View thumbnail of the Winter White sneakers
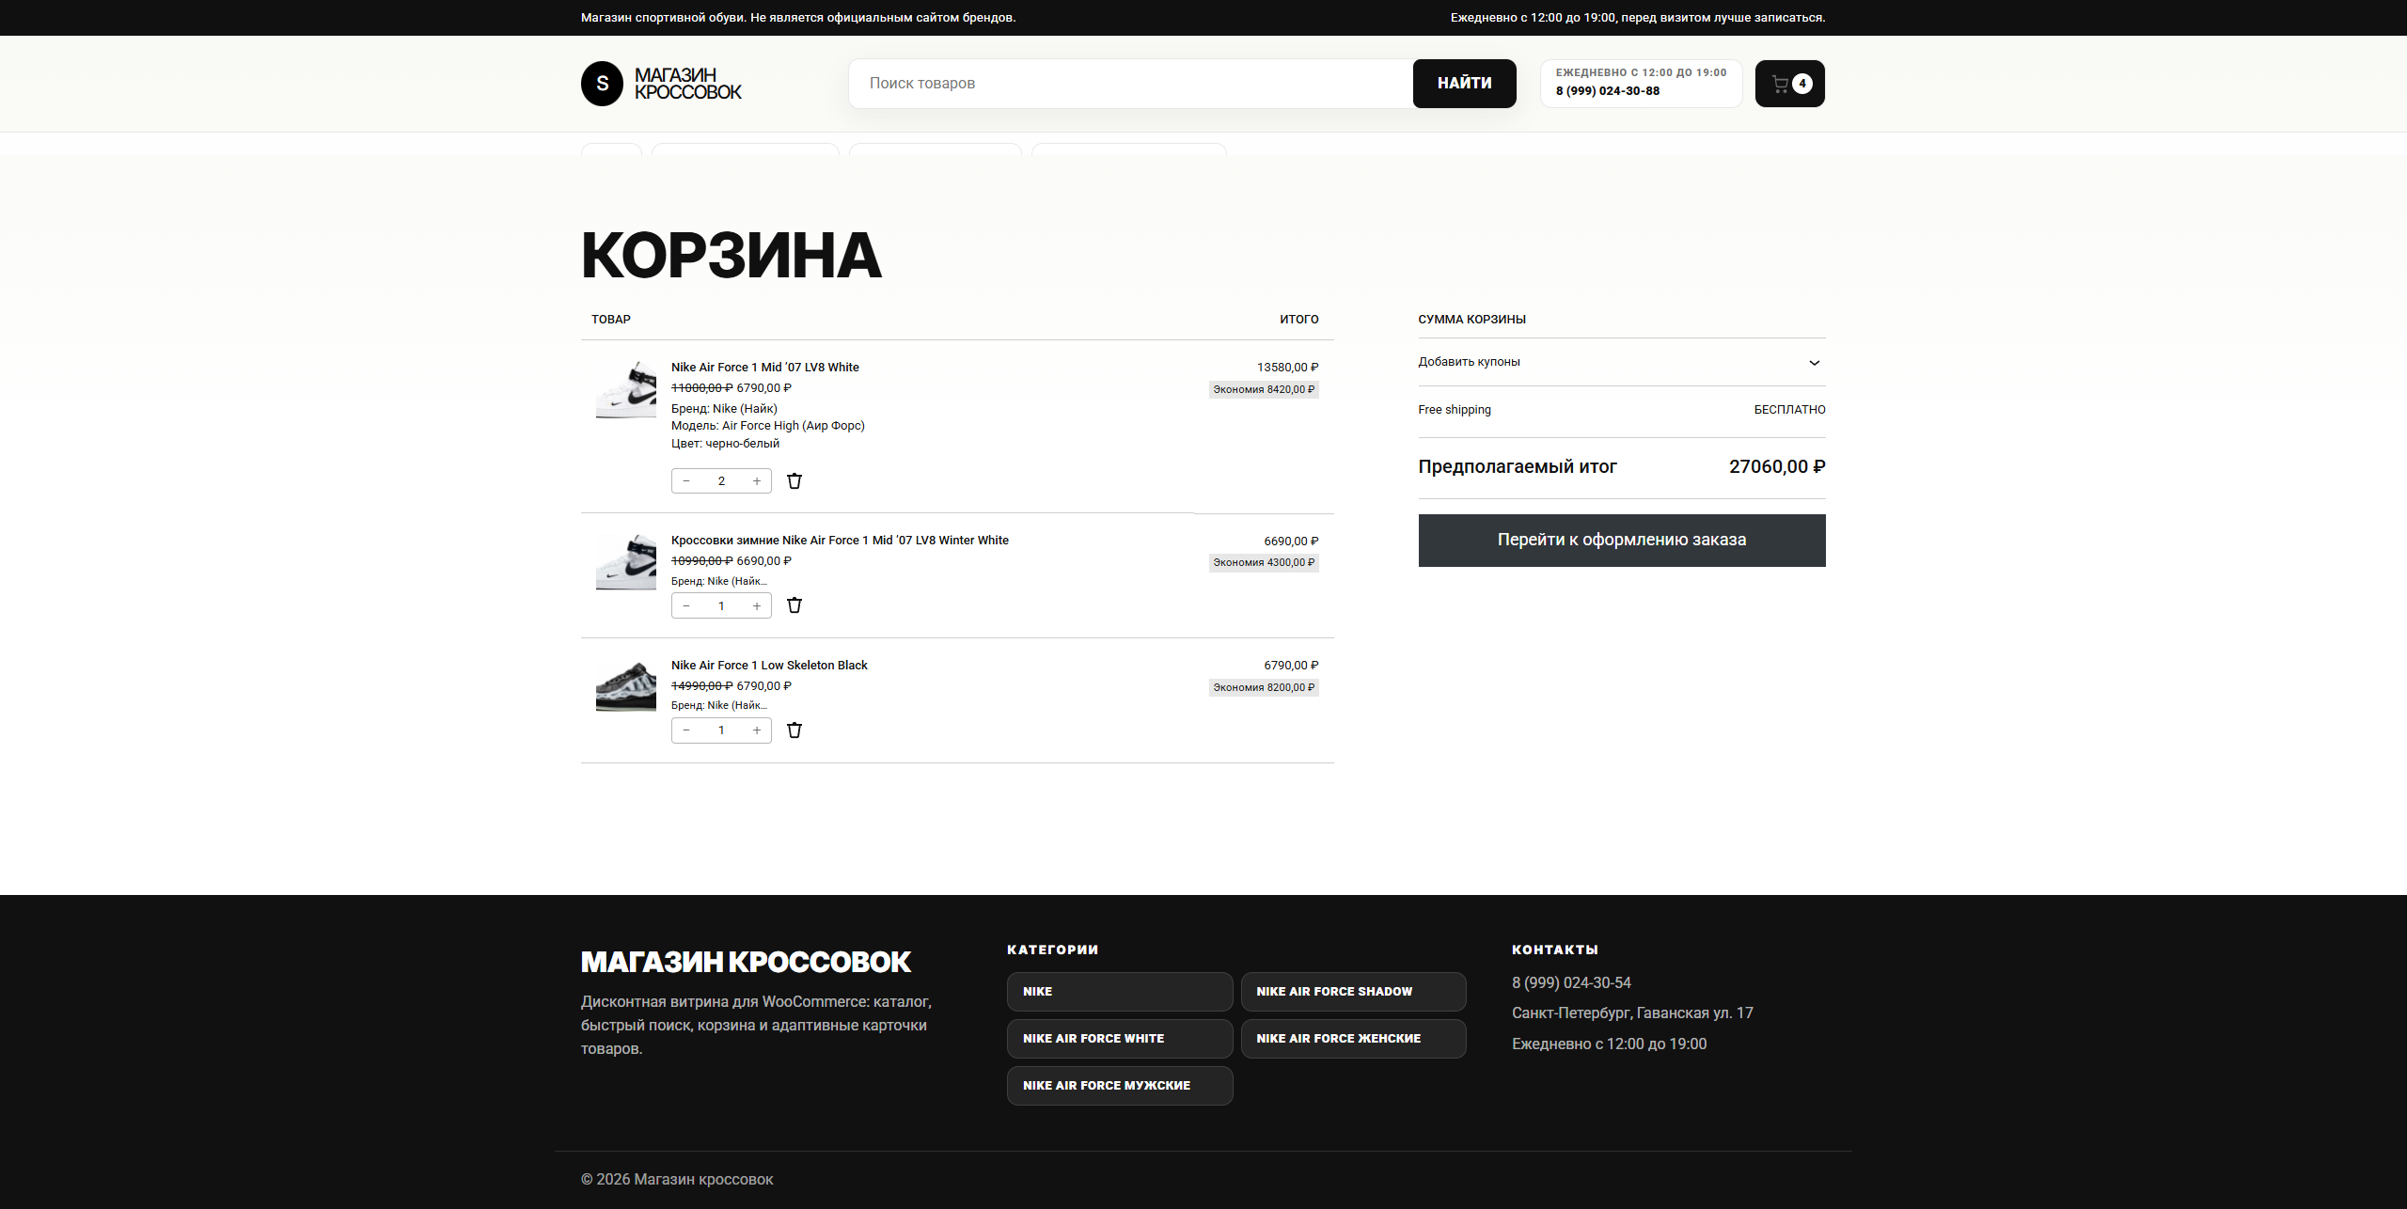This screenshot has width=2407, height=1209. (626, 562)
